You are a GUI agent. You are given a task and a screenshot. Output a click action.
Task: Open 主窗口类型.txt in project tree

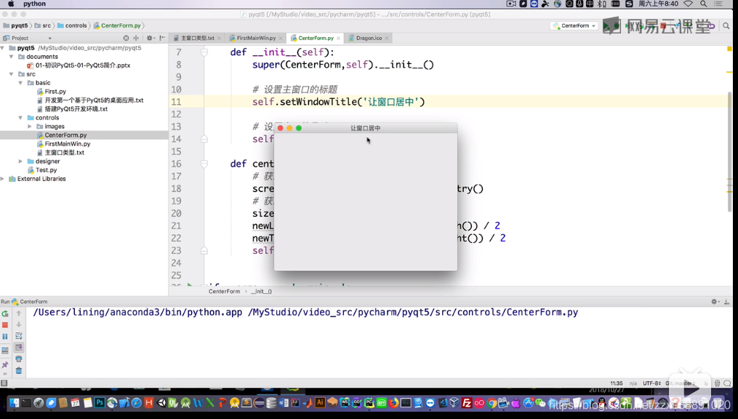pyautogui.click(x=65, y=153)
